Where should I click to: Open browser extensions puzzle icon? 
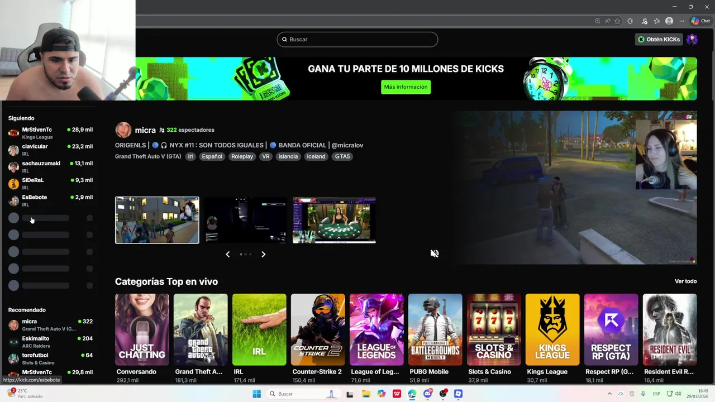tap(630, 21)
